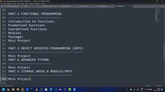Open the File menu

pyautogui.click(x=2, y=4)
